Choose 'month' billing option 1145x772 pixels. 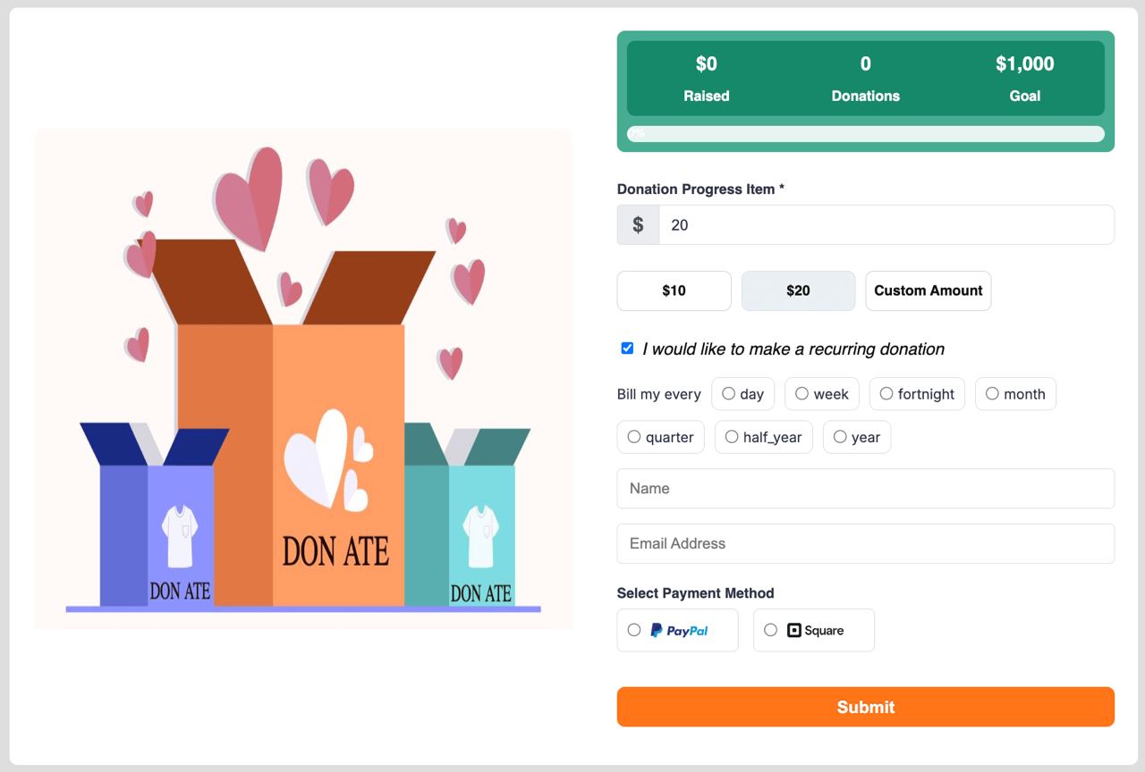992,393
